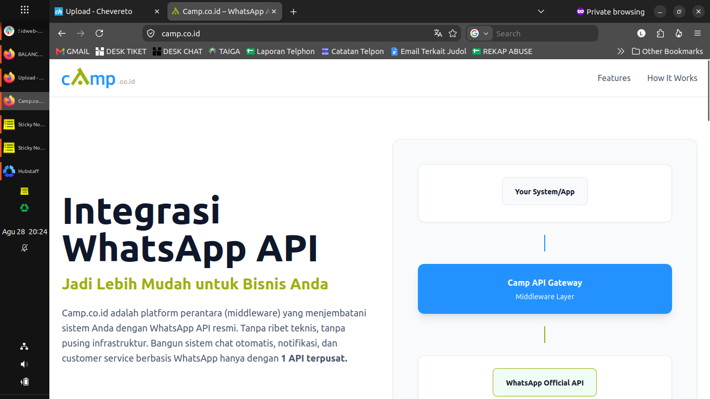Open the Firefox hamburger application menu
This screenshot has width=710, height=399.
[x=698, y=33]
